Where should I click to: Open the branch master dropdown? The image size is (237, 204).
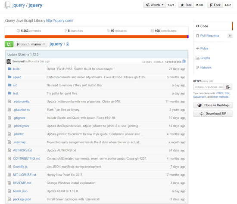point(31,44)
